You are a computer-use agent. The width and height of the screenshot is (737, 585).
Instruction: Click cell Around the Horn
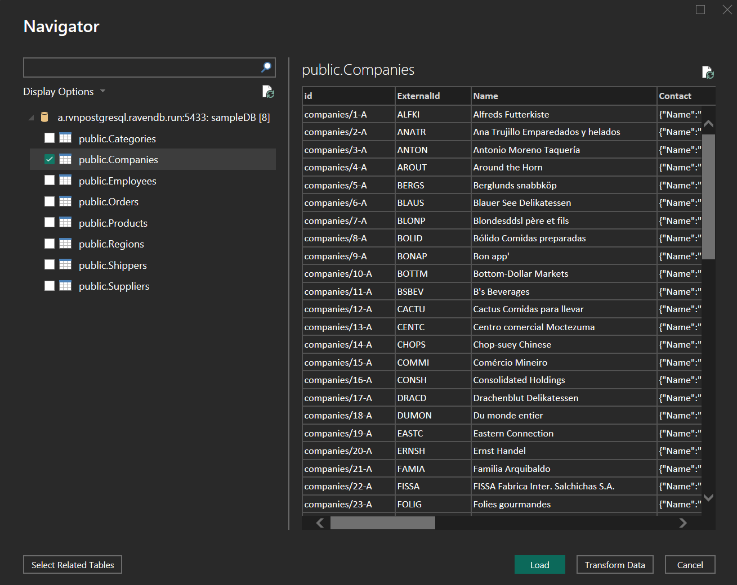click(564, 167)
